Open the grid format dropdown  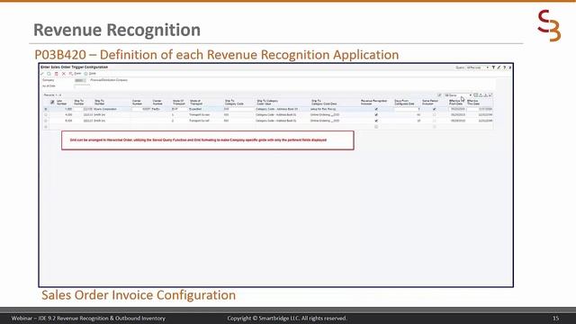(458, 95)
